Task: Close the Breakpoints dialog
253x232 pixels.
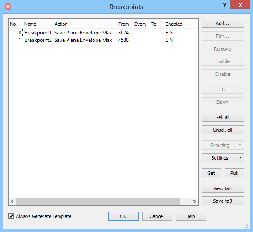Action: pyautogui.click(x=240, y=5)
